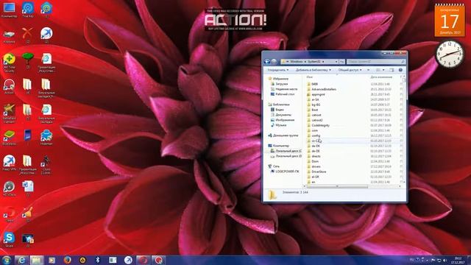Screen dimensions: 471x265
Task: Sort by the Имя column header
Action: pos(309,77)
